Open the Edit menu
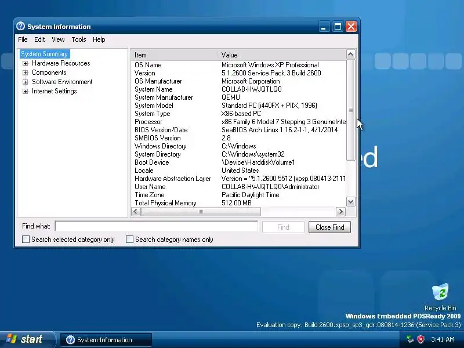The width and height of the screenshot is (464, 348). click(39, 39)
